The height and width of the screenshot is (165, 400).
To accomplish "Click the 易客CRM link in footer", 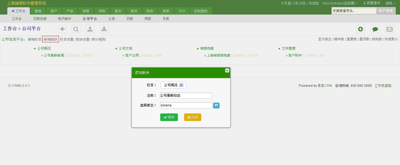I will (x=325, y=86).
